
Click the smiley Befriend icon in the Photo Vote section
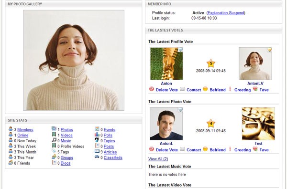205,149
